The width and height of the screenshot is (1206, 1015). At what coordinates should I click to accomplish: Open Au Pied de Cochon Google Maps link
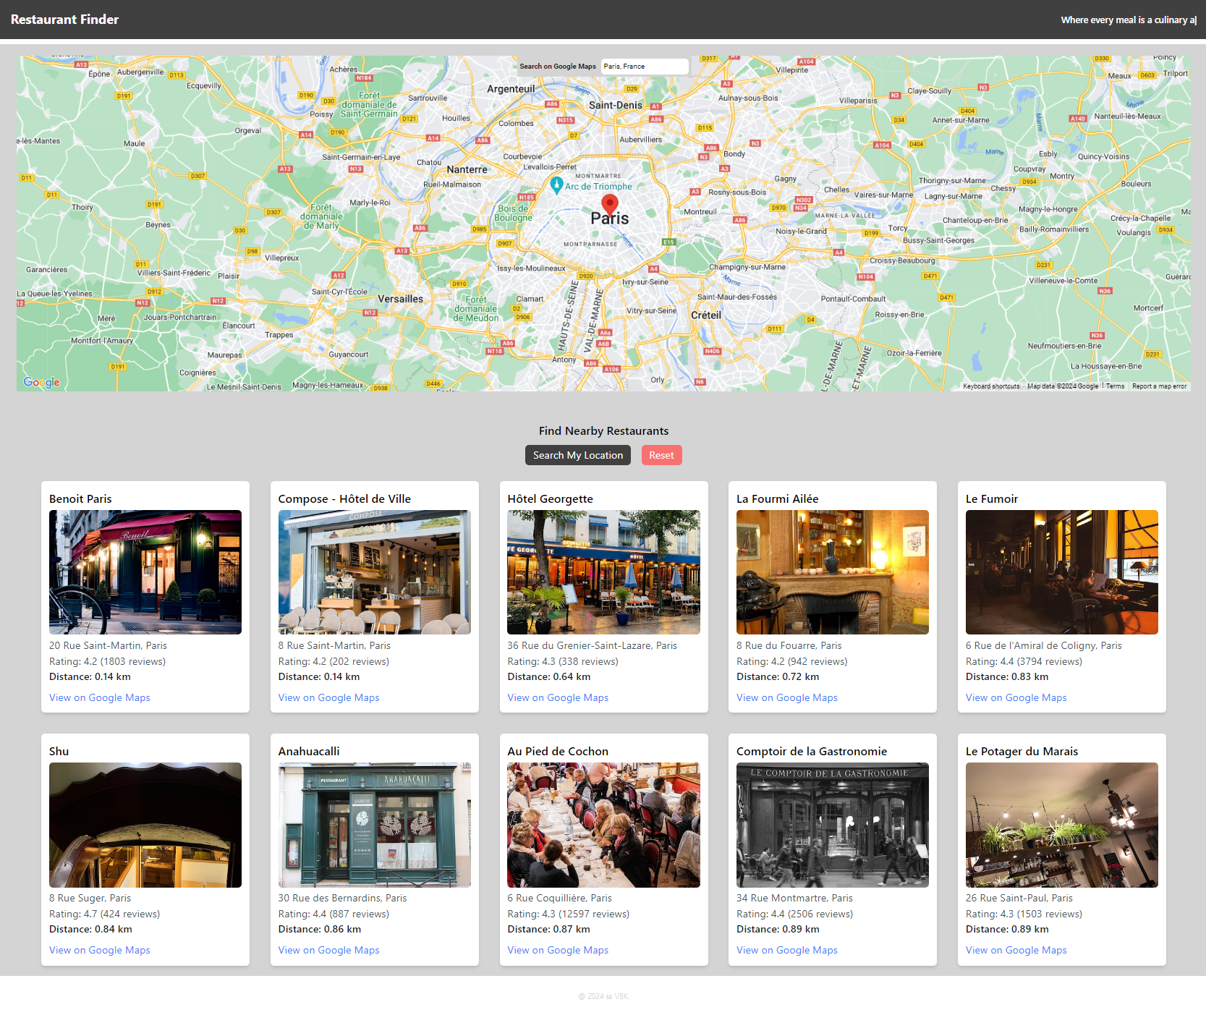pos(558,950)
